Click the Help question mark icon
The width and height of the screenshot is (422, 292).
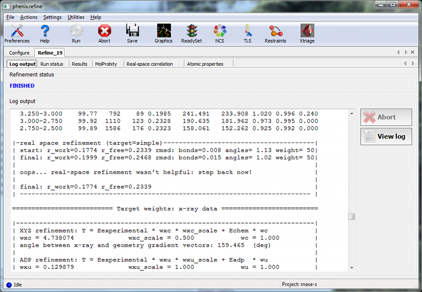coord(45,33)
